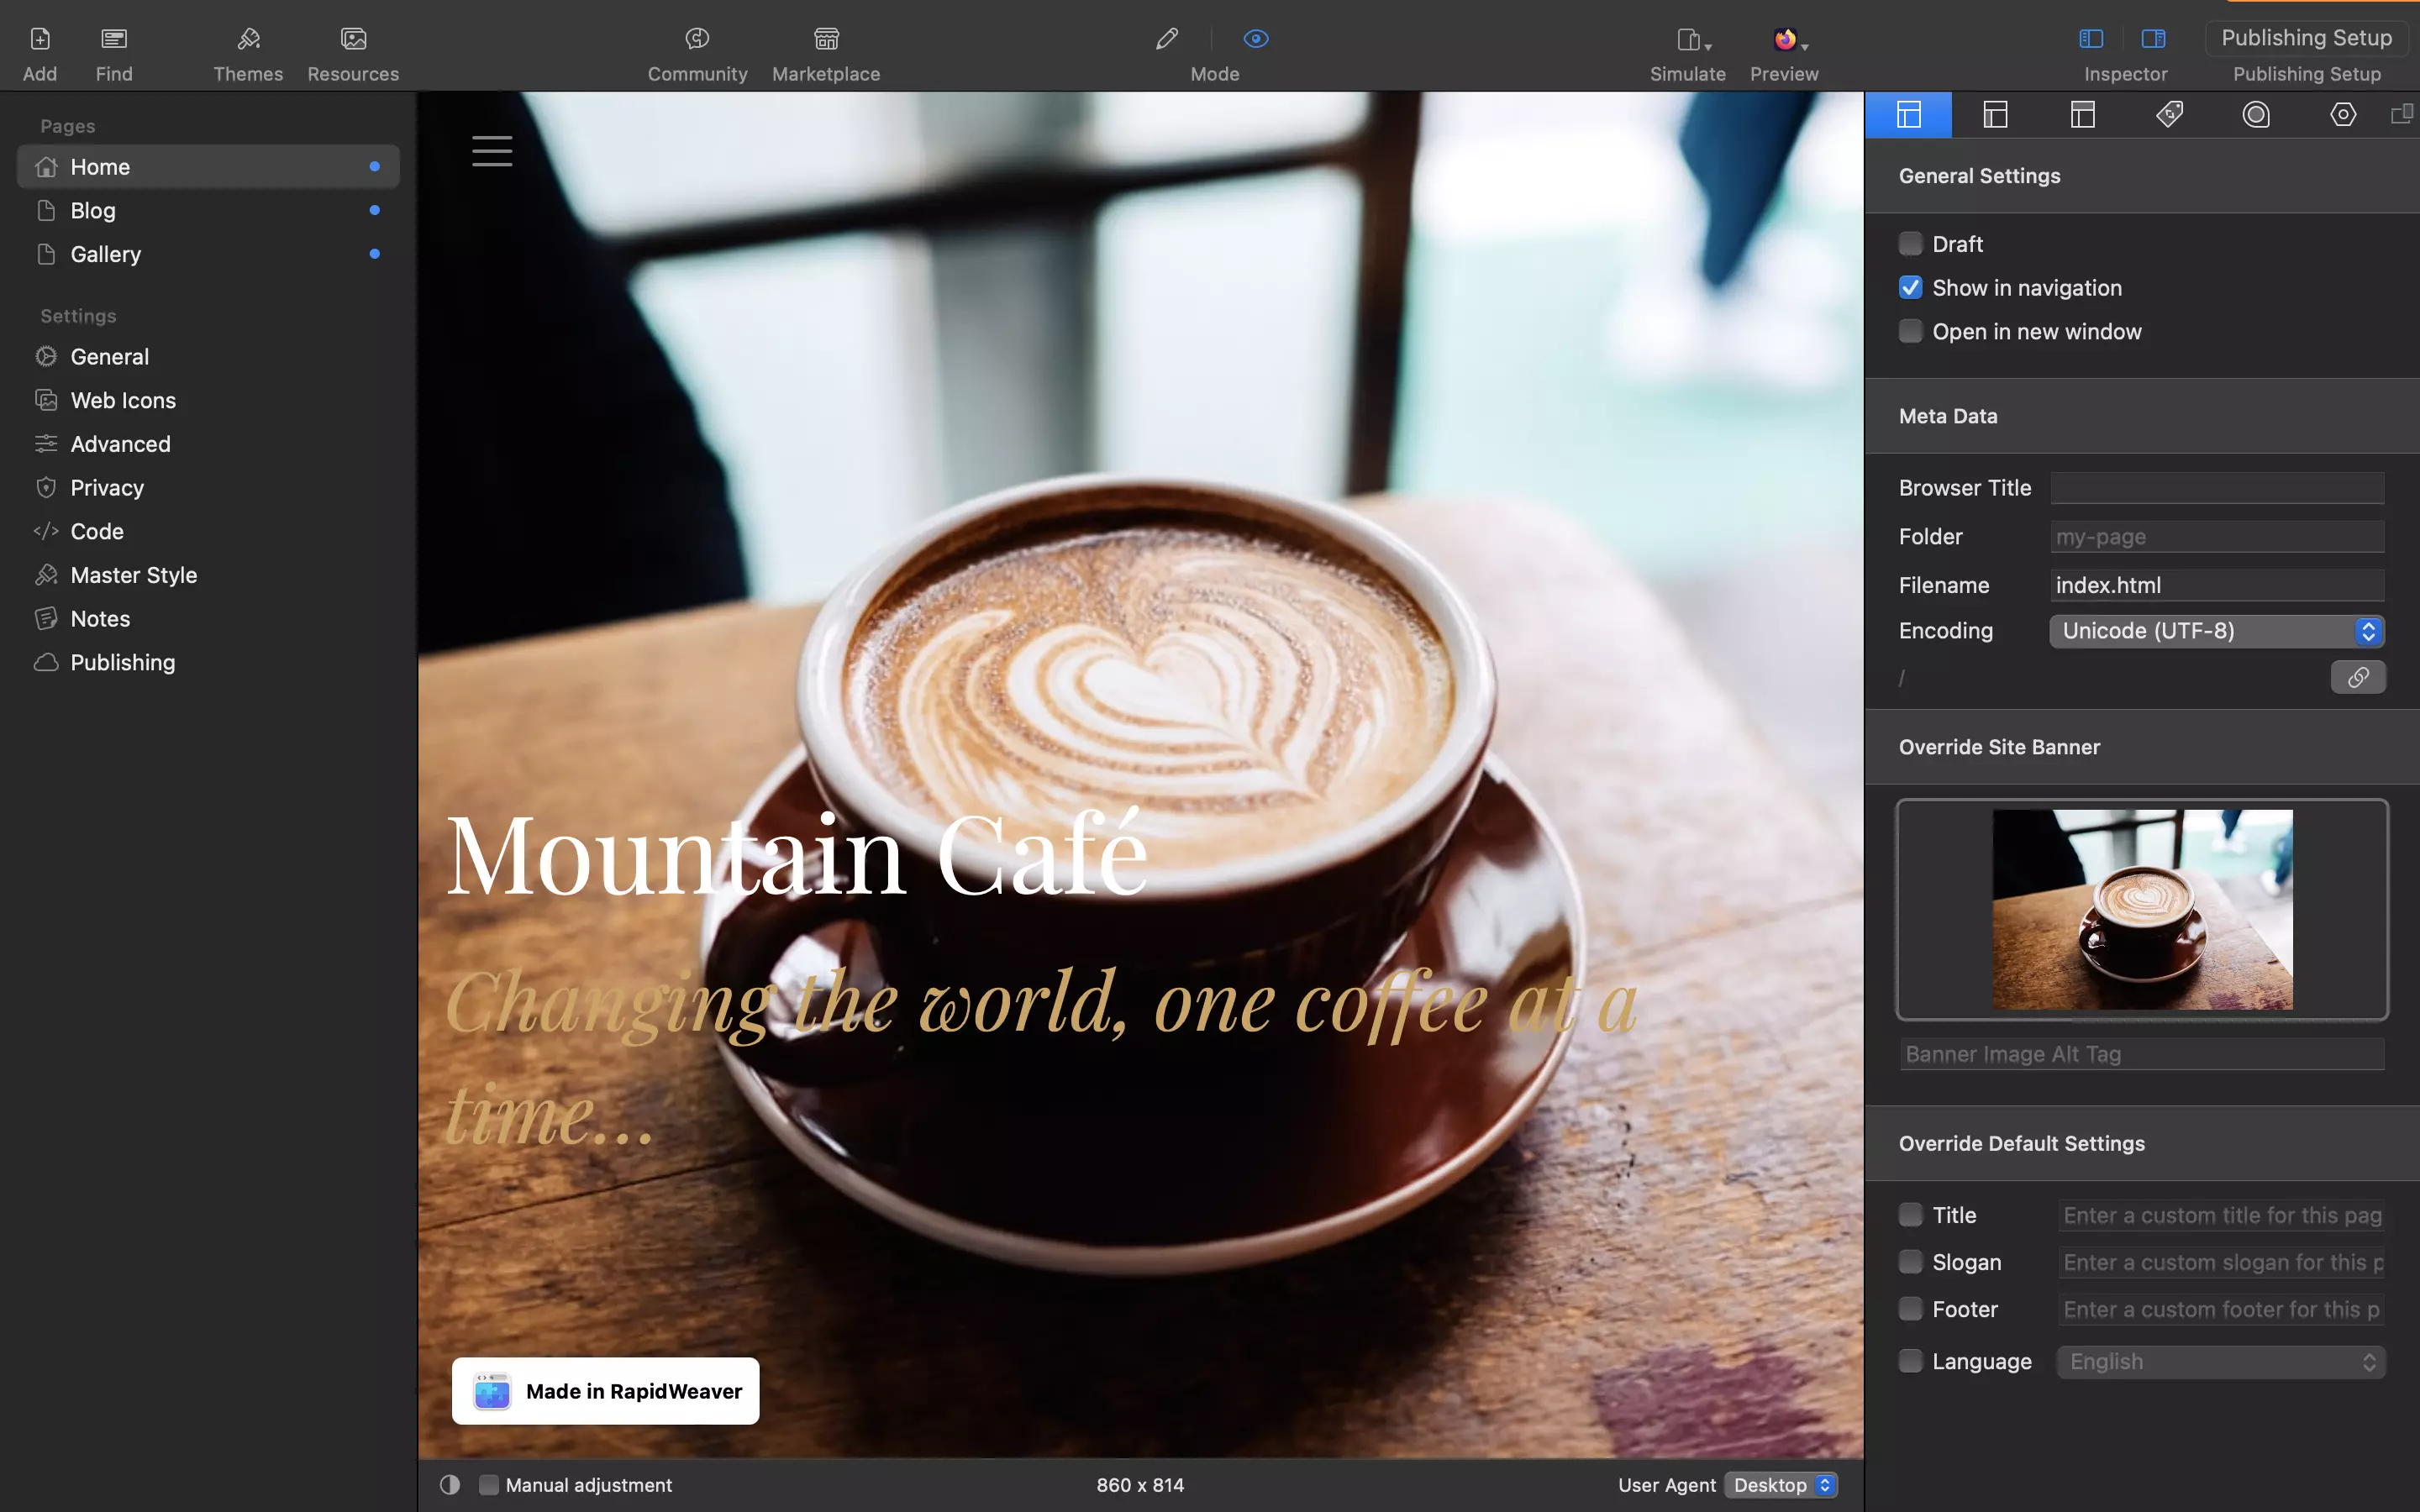Enable Open in new window toggle
The width and height of the screenshot is (2420, 1512).
pyautogui.click(x=1912, y=331)
